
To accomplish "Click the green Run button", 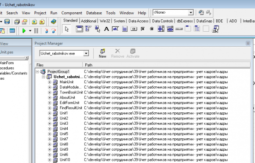I will coord(24,31).
